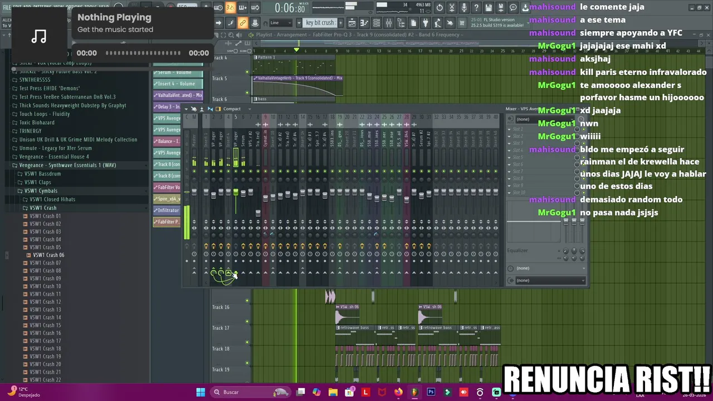Click the microphone one-click recording icon
713x401 pixels.
pyautogui.click(x=464, y=8)
